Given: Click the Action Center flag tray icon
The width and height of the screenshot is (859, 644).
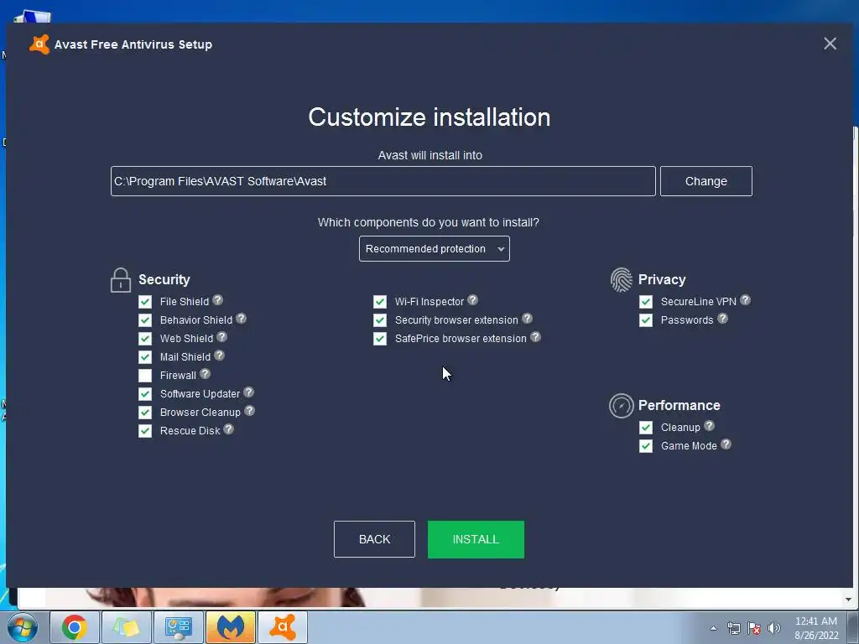Looking at the screenshot, I should [x=754, y=628].
